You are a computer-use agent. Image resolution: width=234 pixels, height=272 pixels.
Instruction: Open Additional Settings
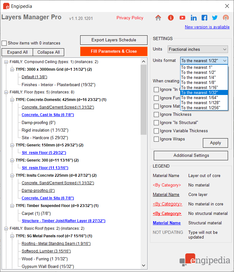pos(191,156)
